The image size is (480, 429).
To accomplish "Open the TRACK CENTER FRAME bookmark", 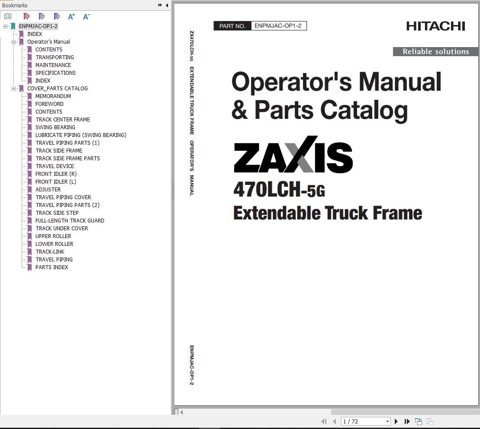I will pos(63,120).
